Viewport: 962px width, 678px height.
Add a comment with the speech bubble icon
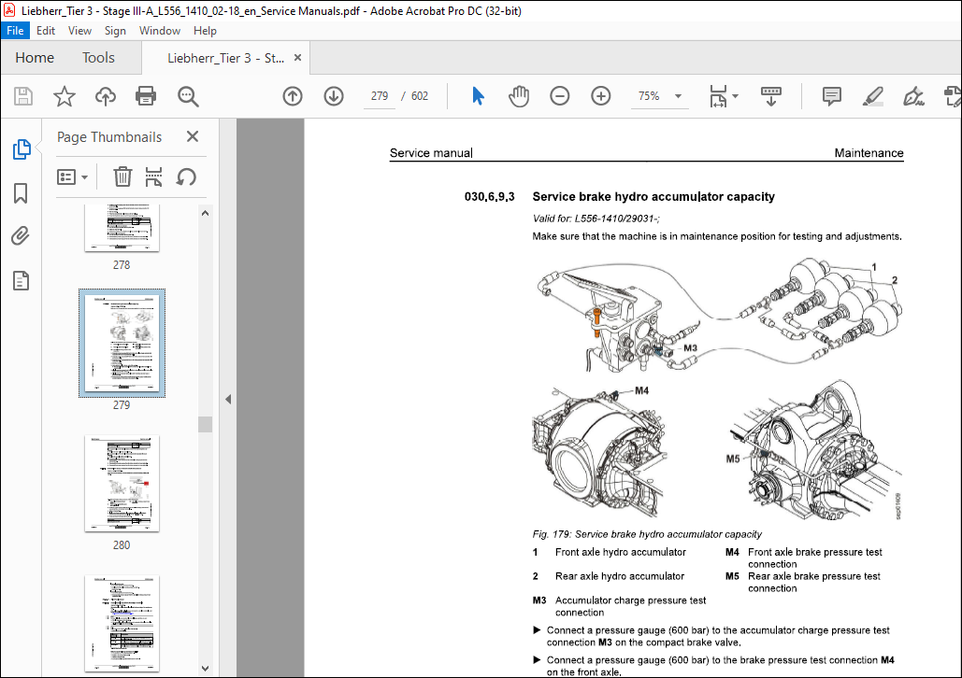click(831, 96)
